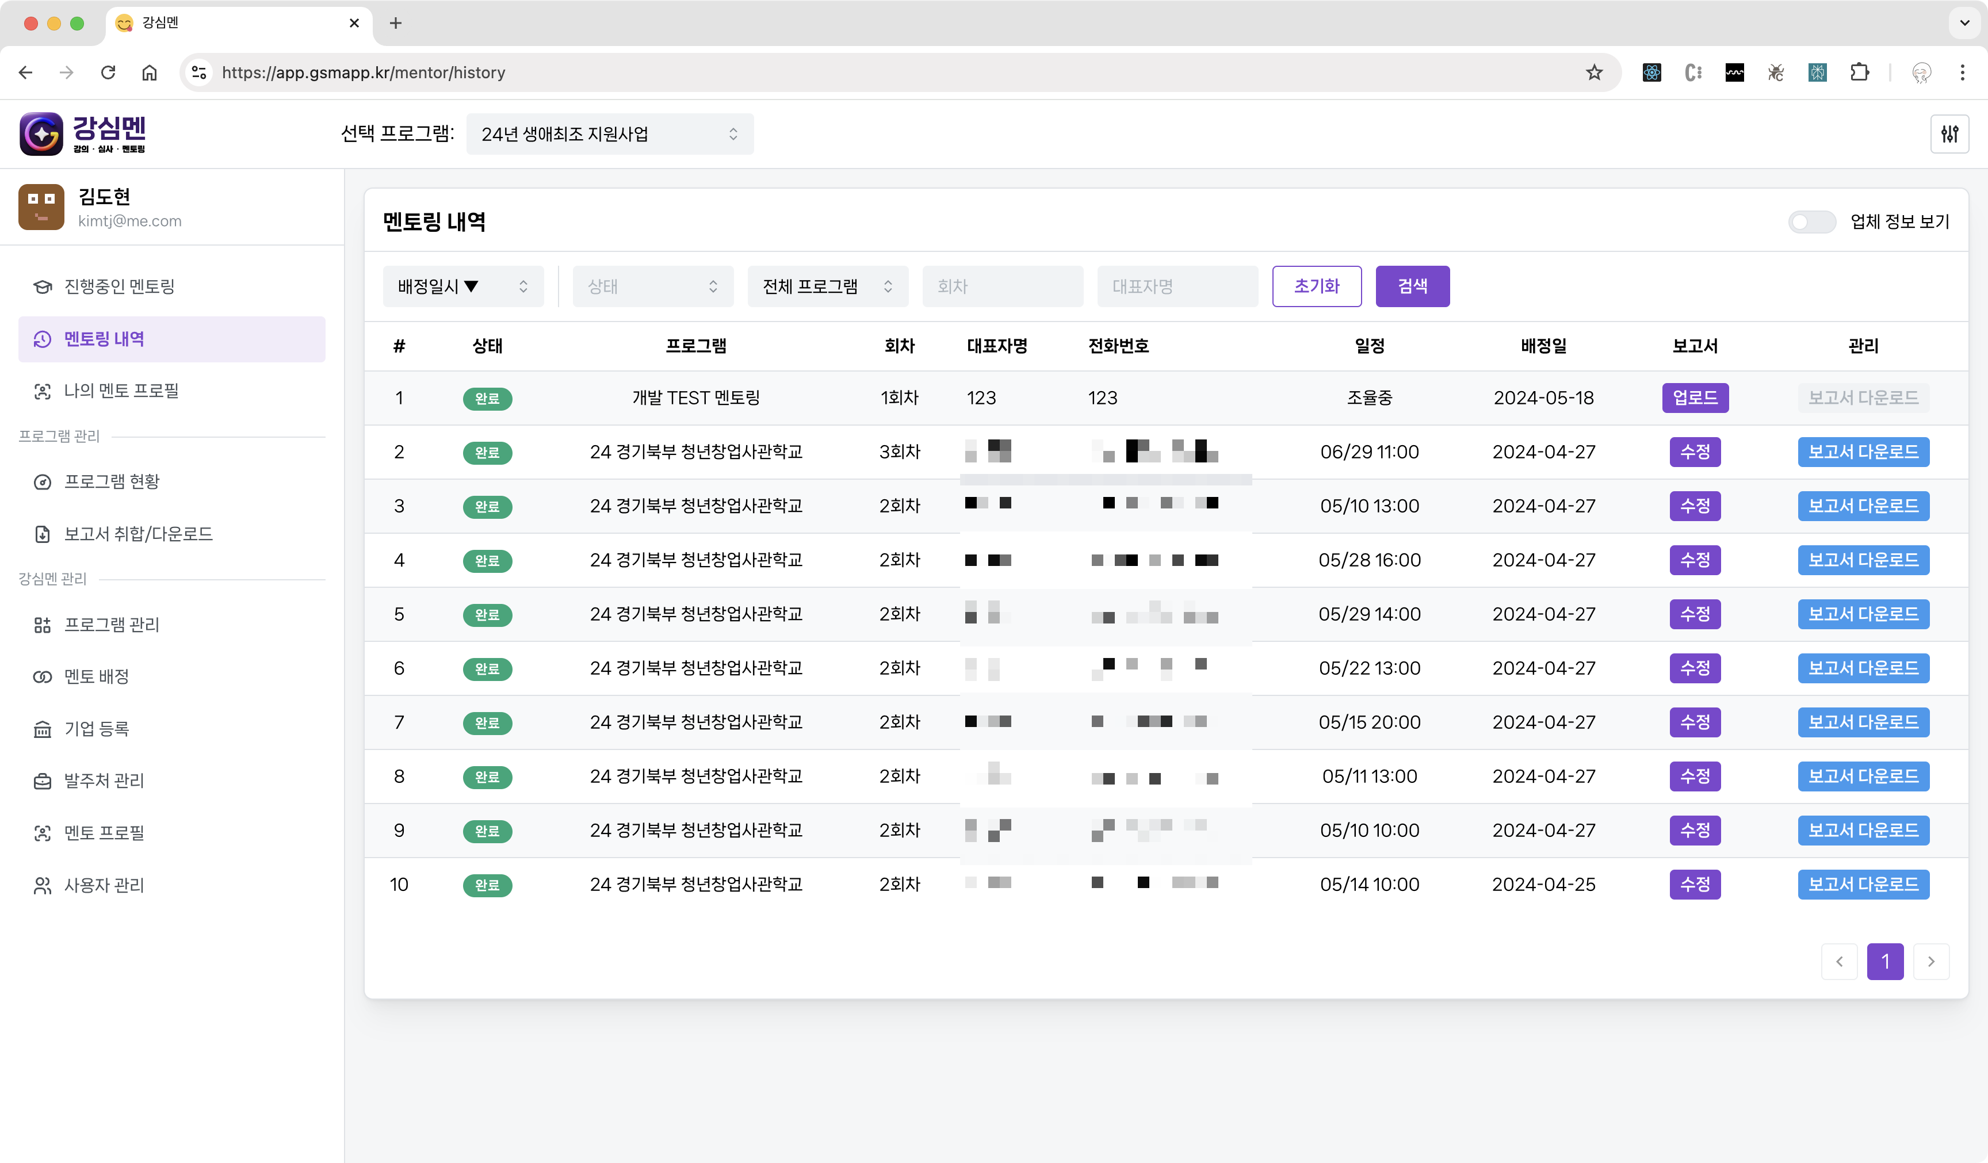This screenshot has width=1988, height=1163.
Task: Open the 진행중인 멘토링 sidebar icon
Action: click(43, 286)
